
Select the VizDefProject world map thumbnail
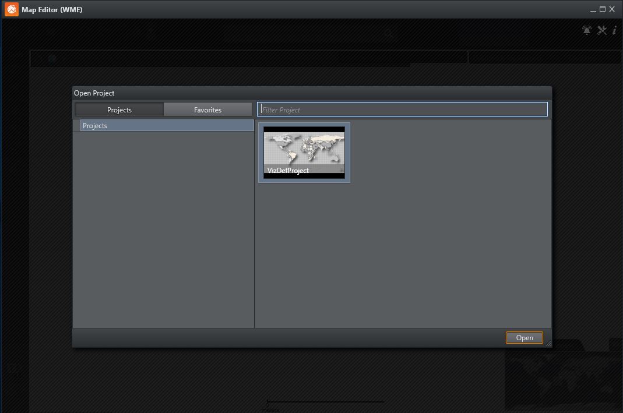click(304, 149)
